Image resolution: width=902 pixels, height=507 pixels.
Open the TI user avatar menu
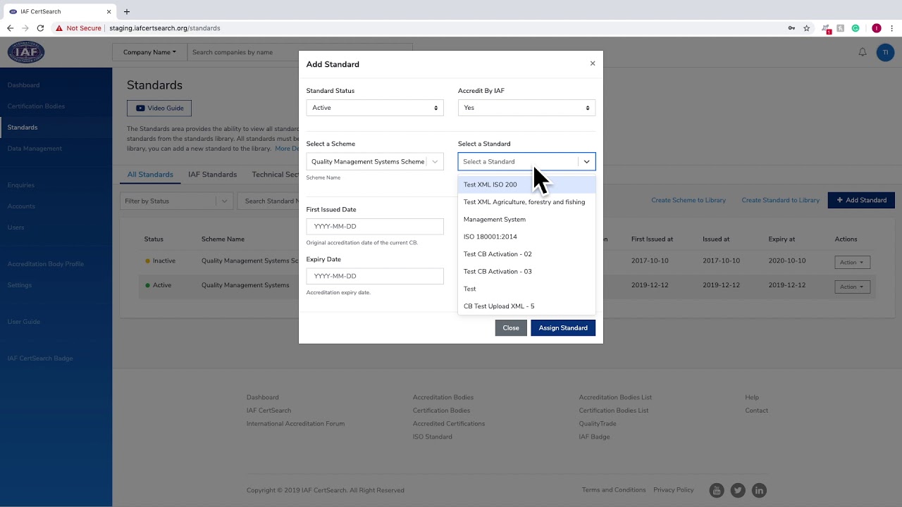885,52
